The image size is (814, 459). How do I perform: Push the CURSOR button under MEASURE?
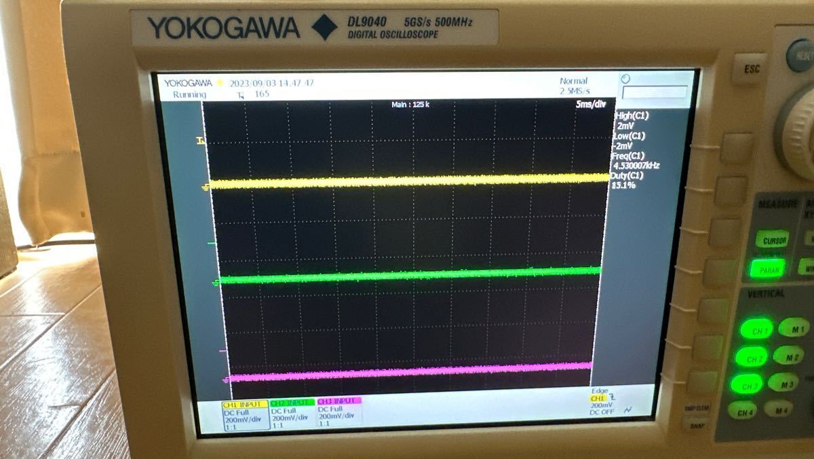click(x=773, y=240)
